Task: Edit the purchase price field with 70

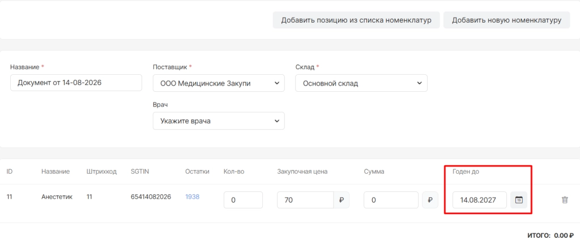Action: (x=305, y=200)
